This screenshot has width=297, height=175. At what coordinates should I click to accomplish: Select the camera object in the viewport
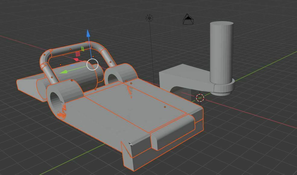pos(188,19)
